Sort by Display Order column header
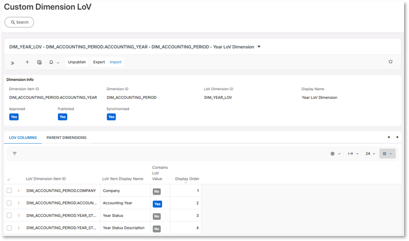The width and height of the screenshot is (409, 241). (187, 179)
